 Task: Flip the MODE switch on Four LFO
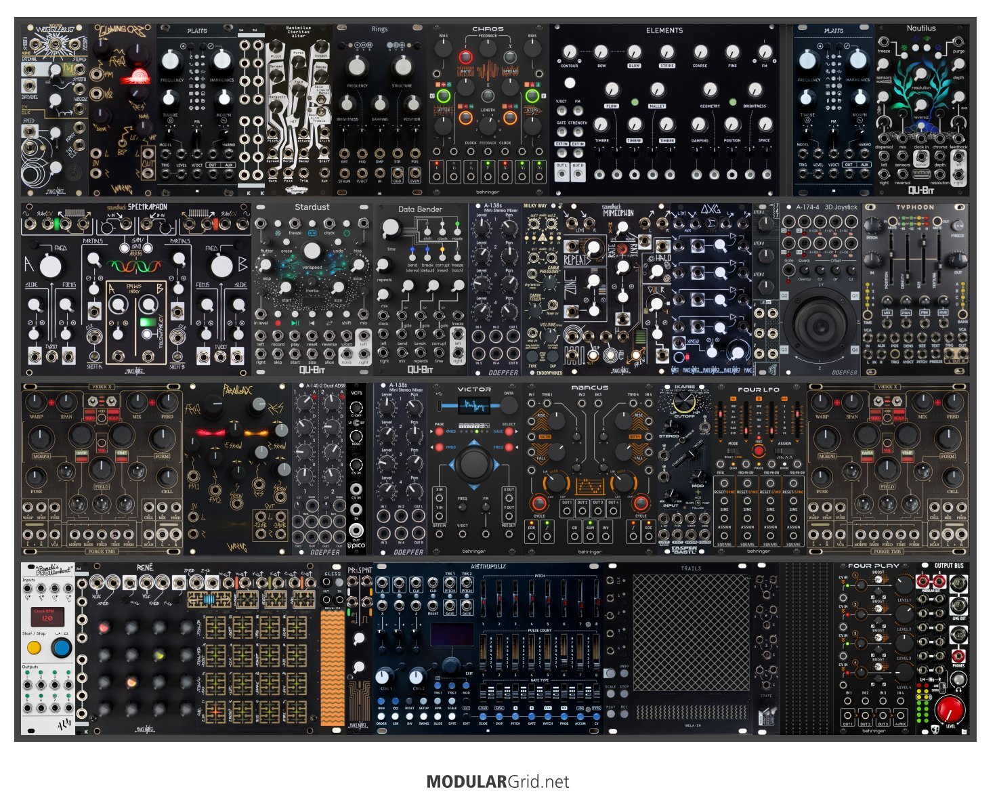click(733, 450)
